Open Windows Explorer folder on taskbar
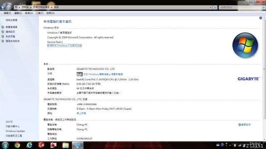The width and height of the screenshot is (266, 149). tap(66, 145)
